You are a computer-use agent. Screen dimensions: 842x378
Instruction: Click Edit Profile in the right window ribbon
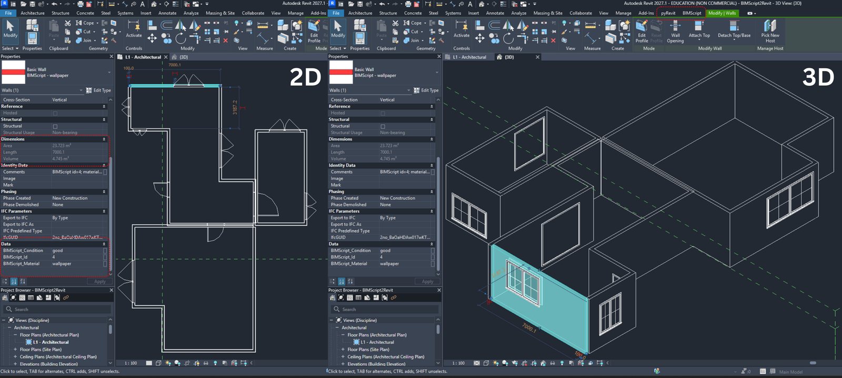641,31
